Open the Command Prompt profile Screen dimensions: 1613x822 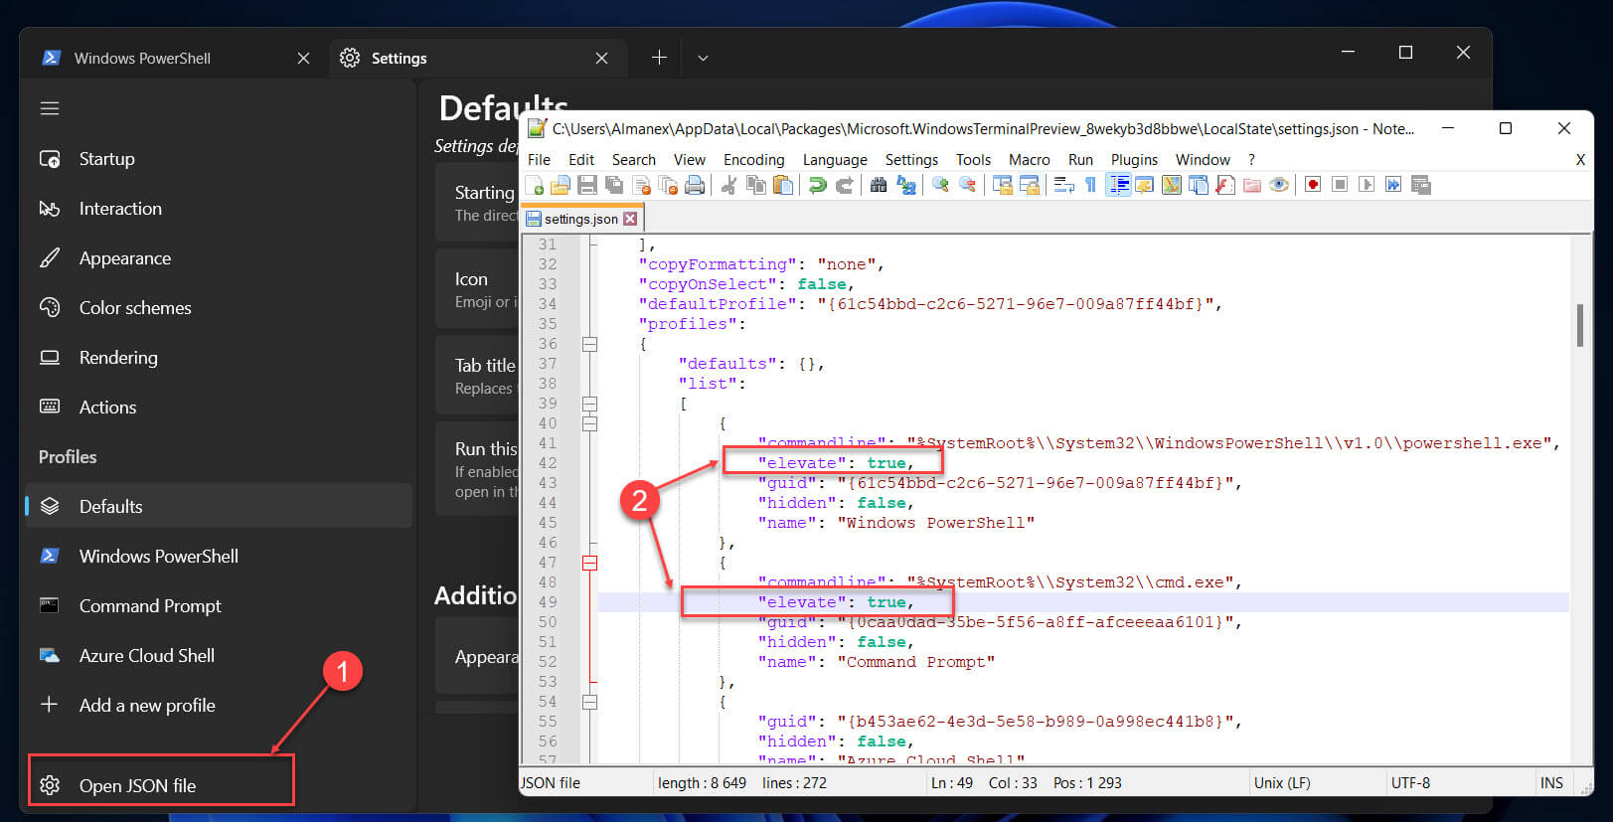[x=219, y=606]
